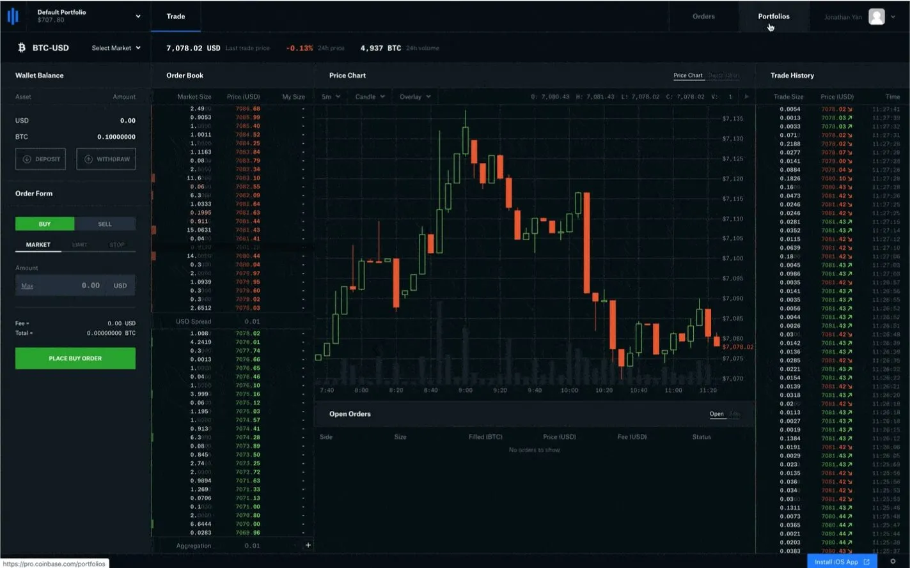910x568 pixels.
Task: Show Fills in the Open Orders panel
Action: tap(734, 414)
